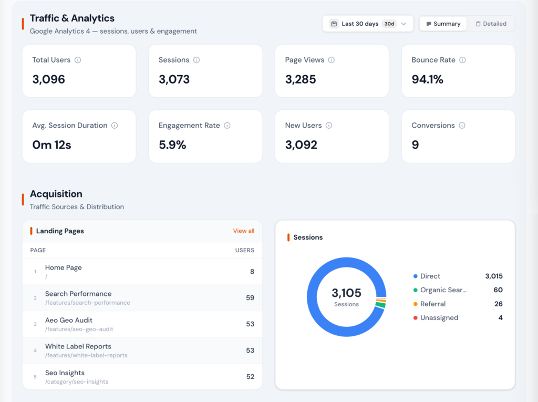Click the info icon beside New Users

click(x=328, y=125)
